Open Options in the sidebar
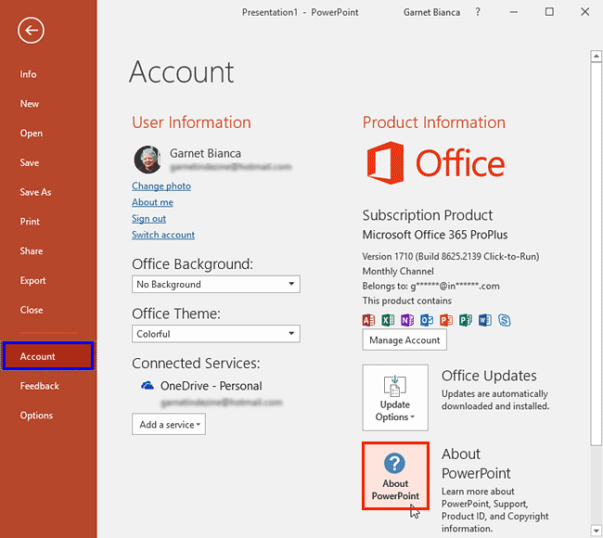Viewport: 603px width, 538px height. tap(36, 416)
